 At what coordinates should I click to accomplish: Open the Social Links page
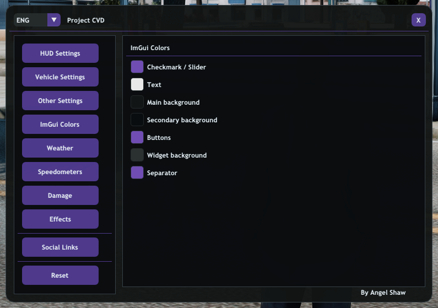(60, 247)
